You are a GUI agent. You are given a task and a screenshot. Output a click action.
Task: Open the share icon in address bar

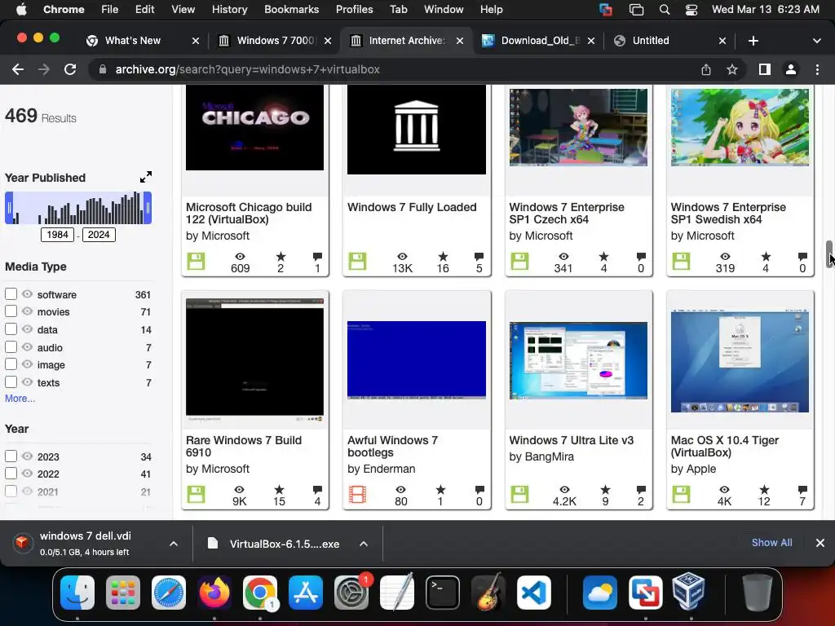(706, 69)
